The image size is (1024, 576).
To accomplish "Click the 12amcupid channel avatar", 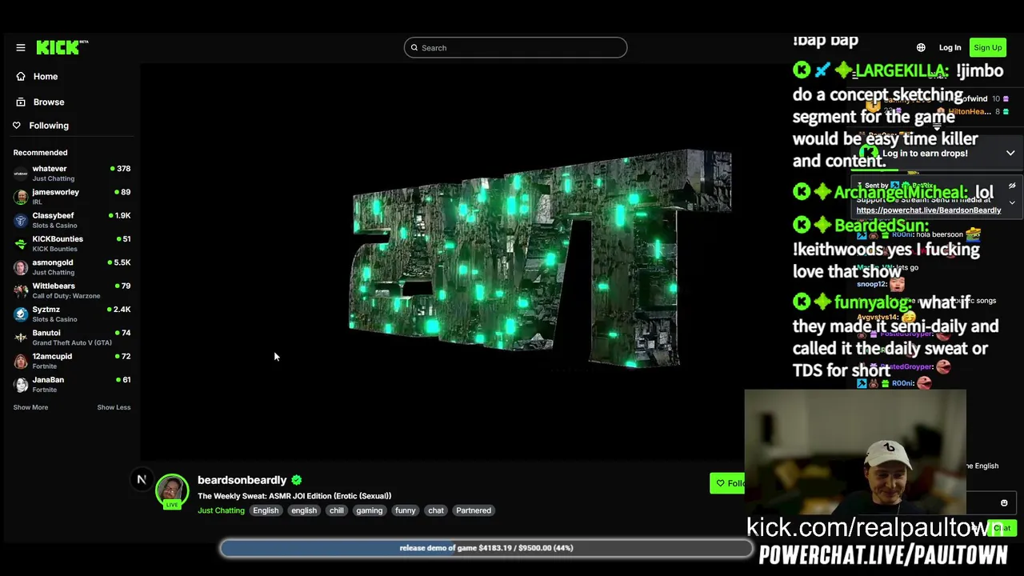I will pos(21,361).
